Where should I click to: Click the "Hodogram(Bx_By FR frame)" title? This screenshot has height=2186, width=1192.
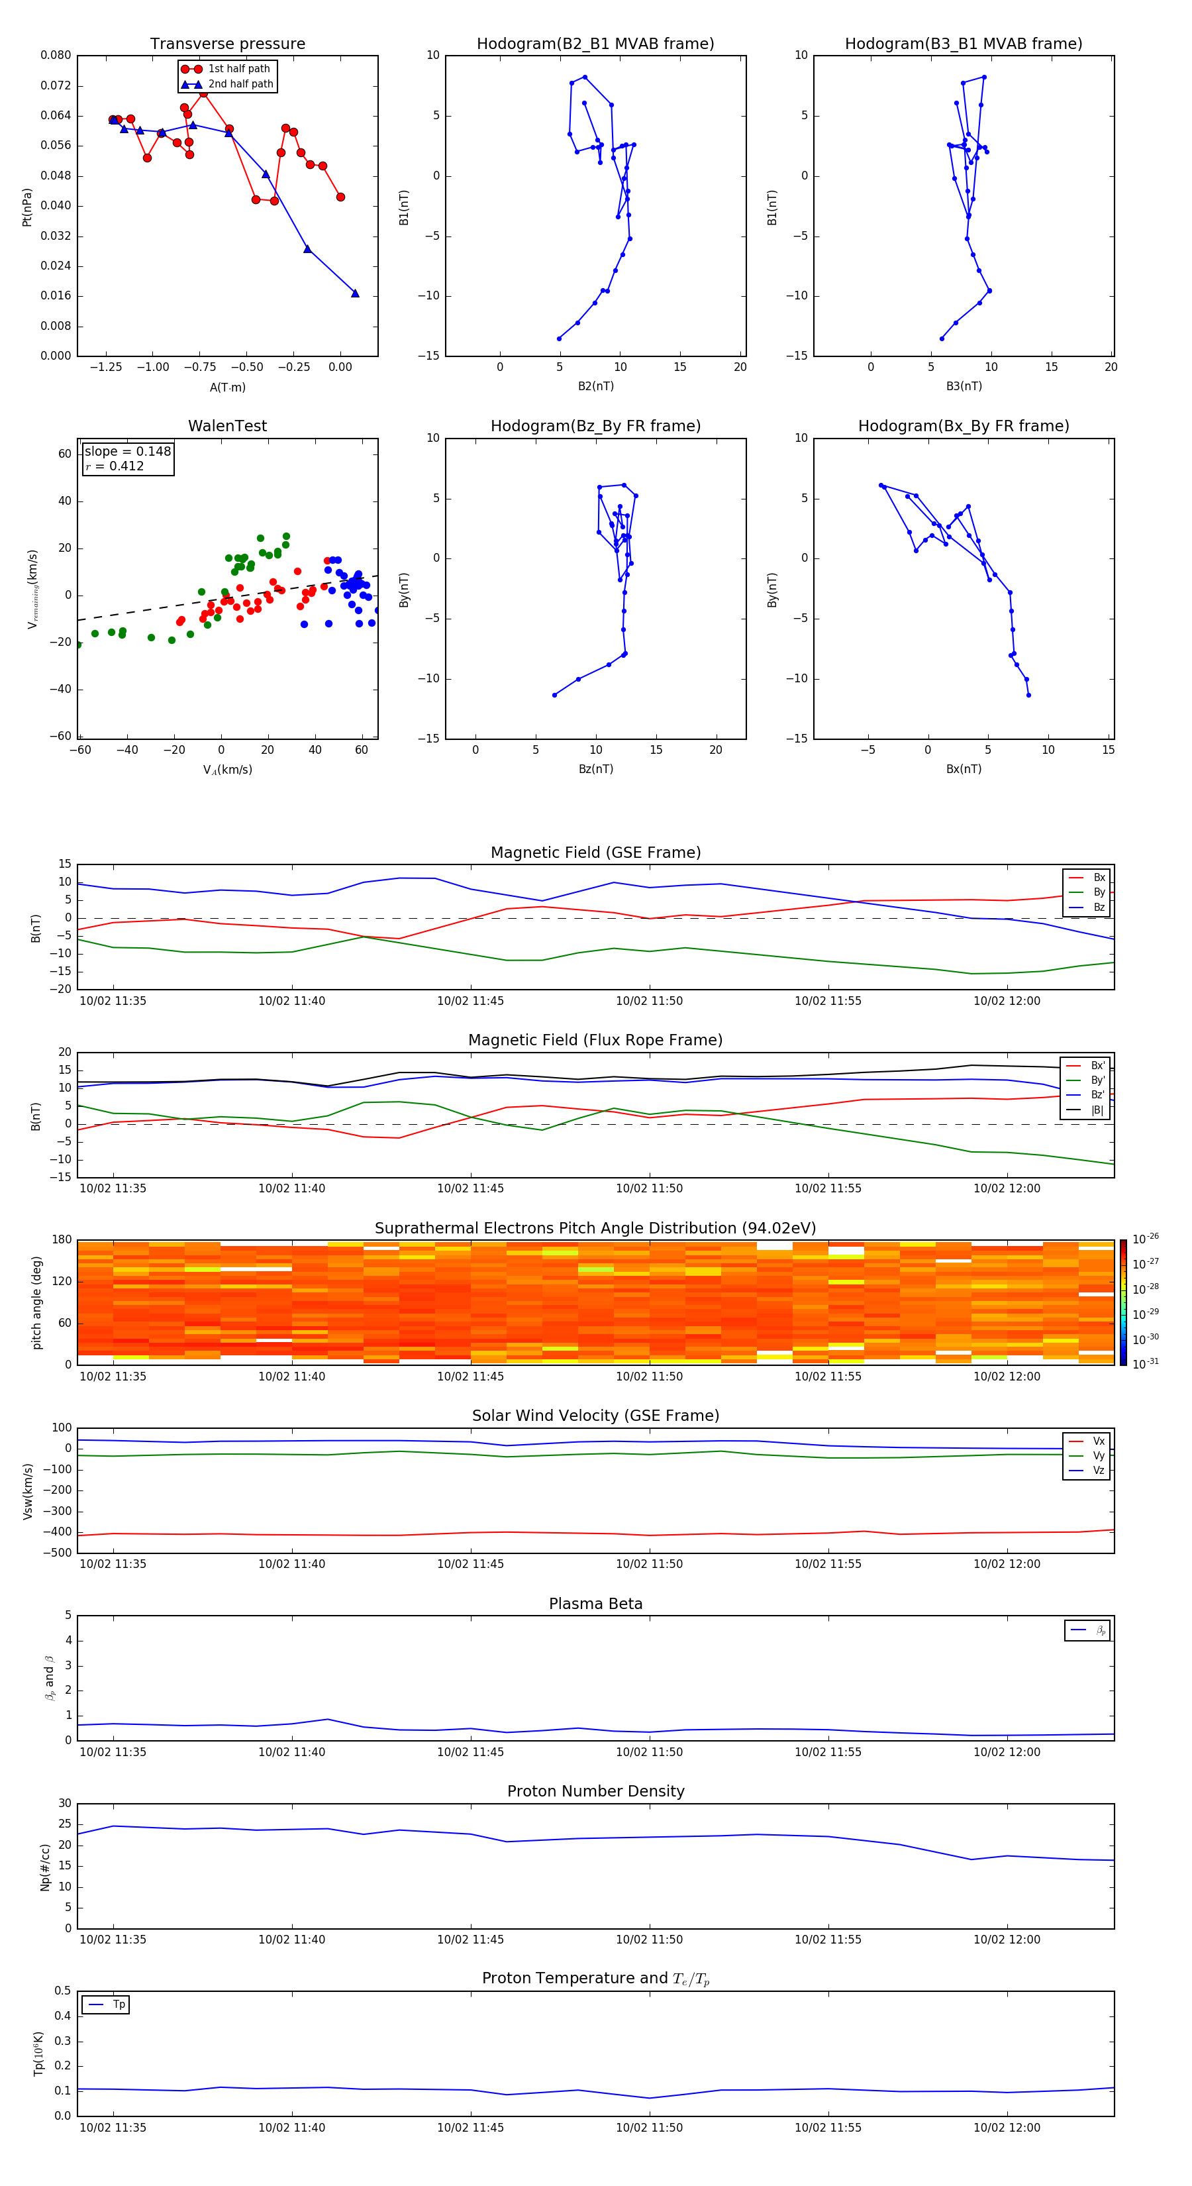[x=964, y=426]
